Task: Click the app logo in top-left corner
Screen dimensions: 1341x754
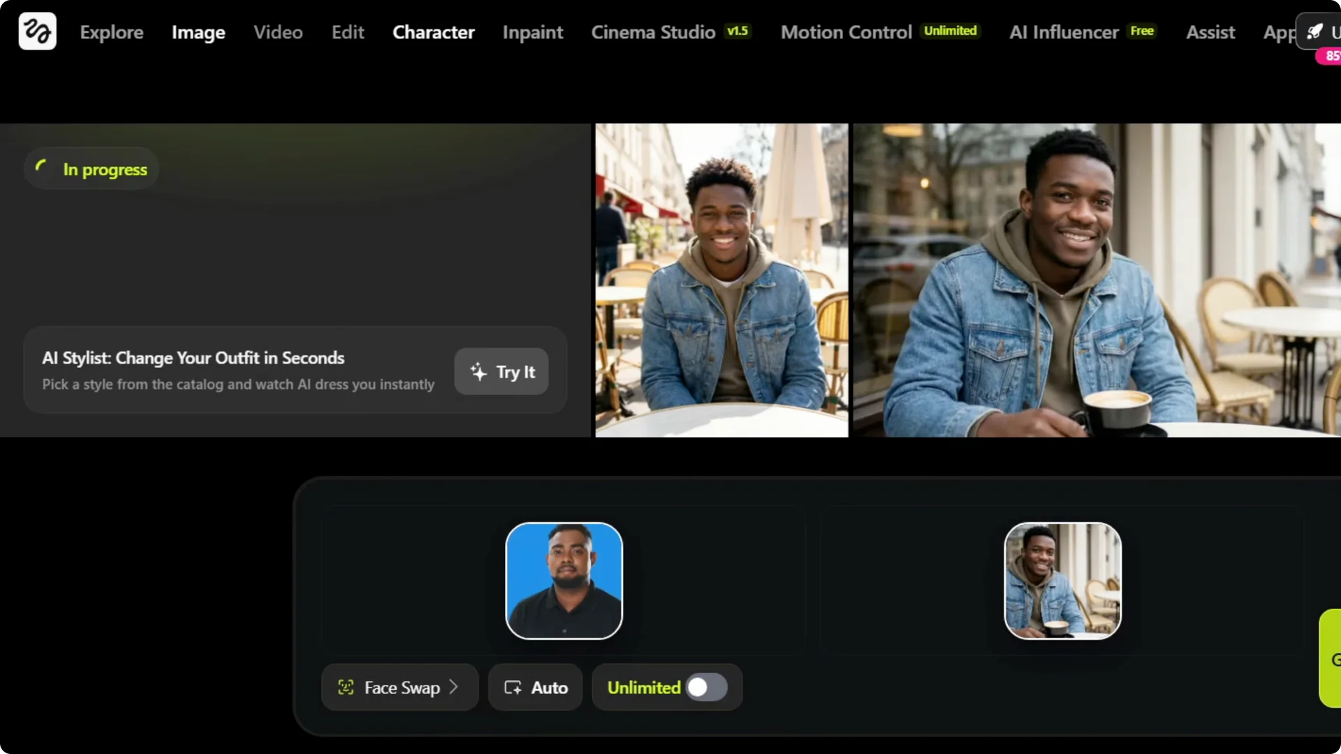Action: [x=36, y=31]
